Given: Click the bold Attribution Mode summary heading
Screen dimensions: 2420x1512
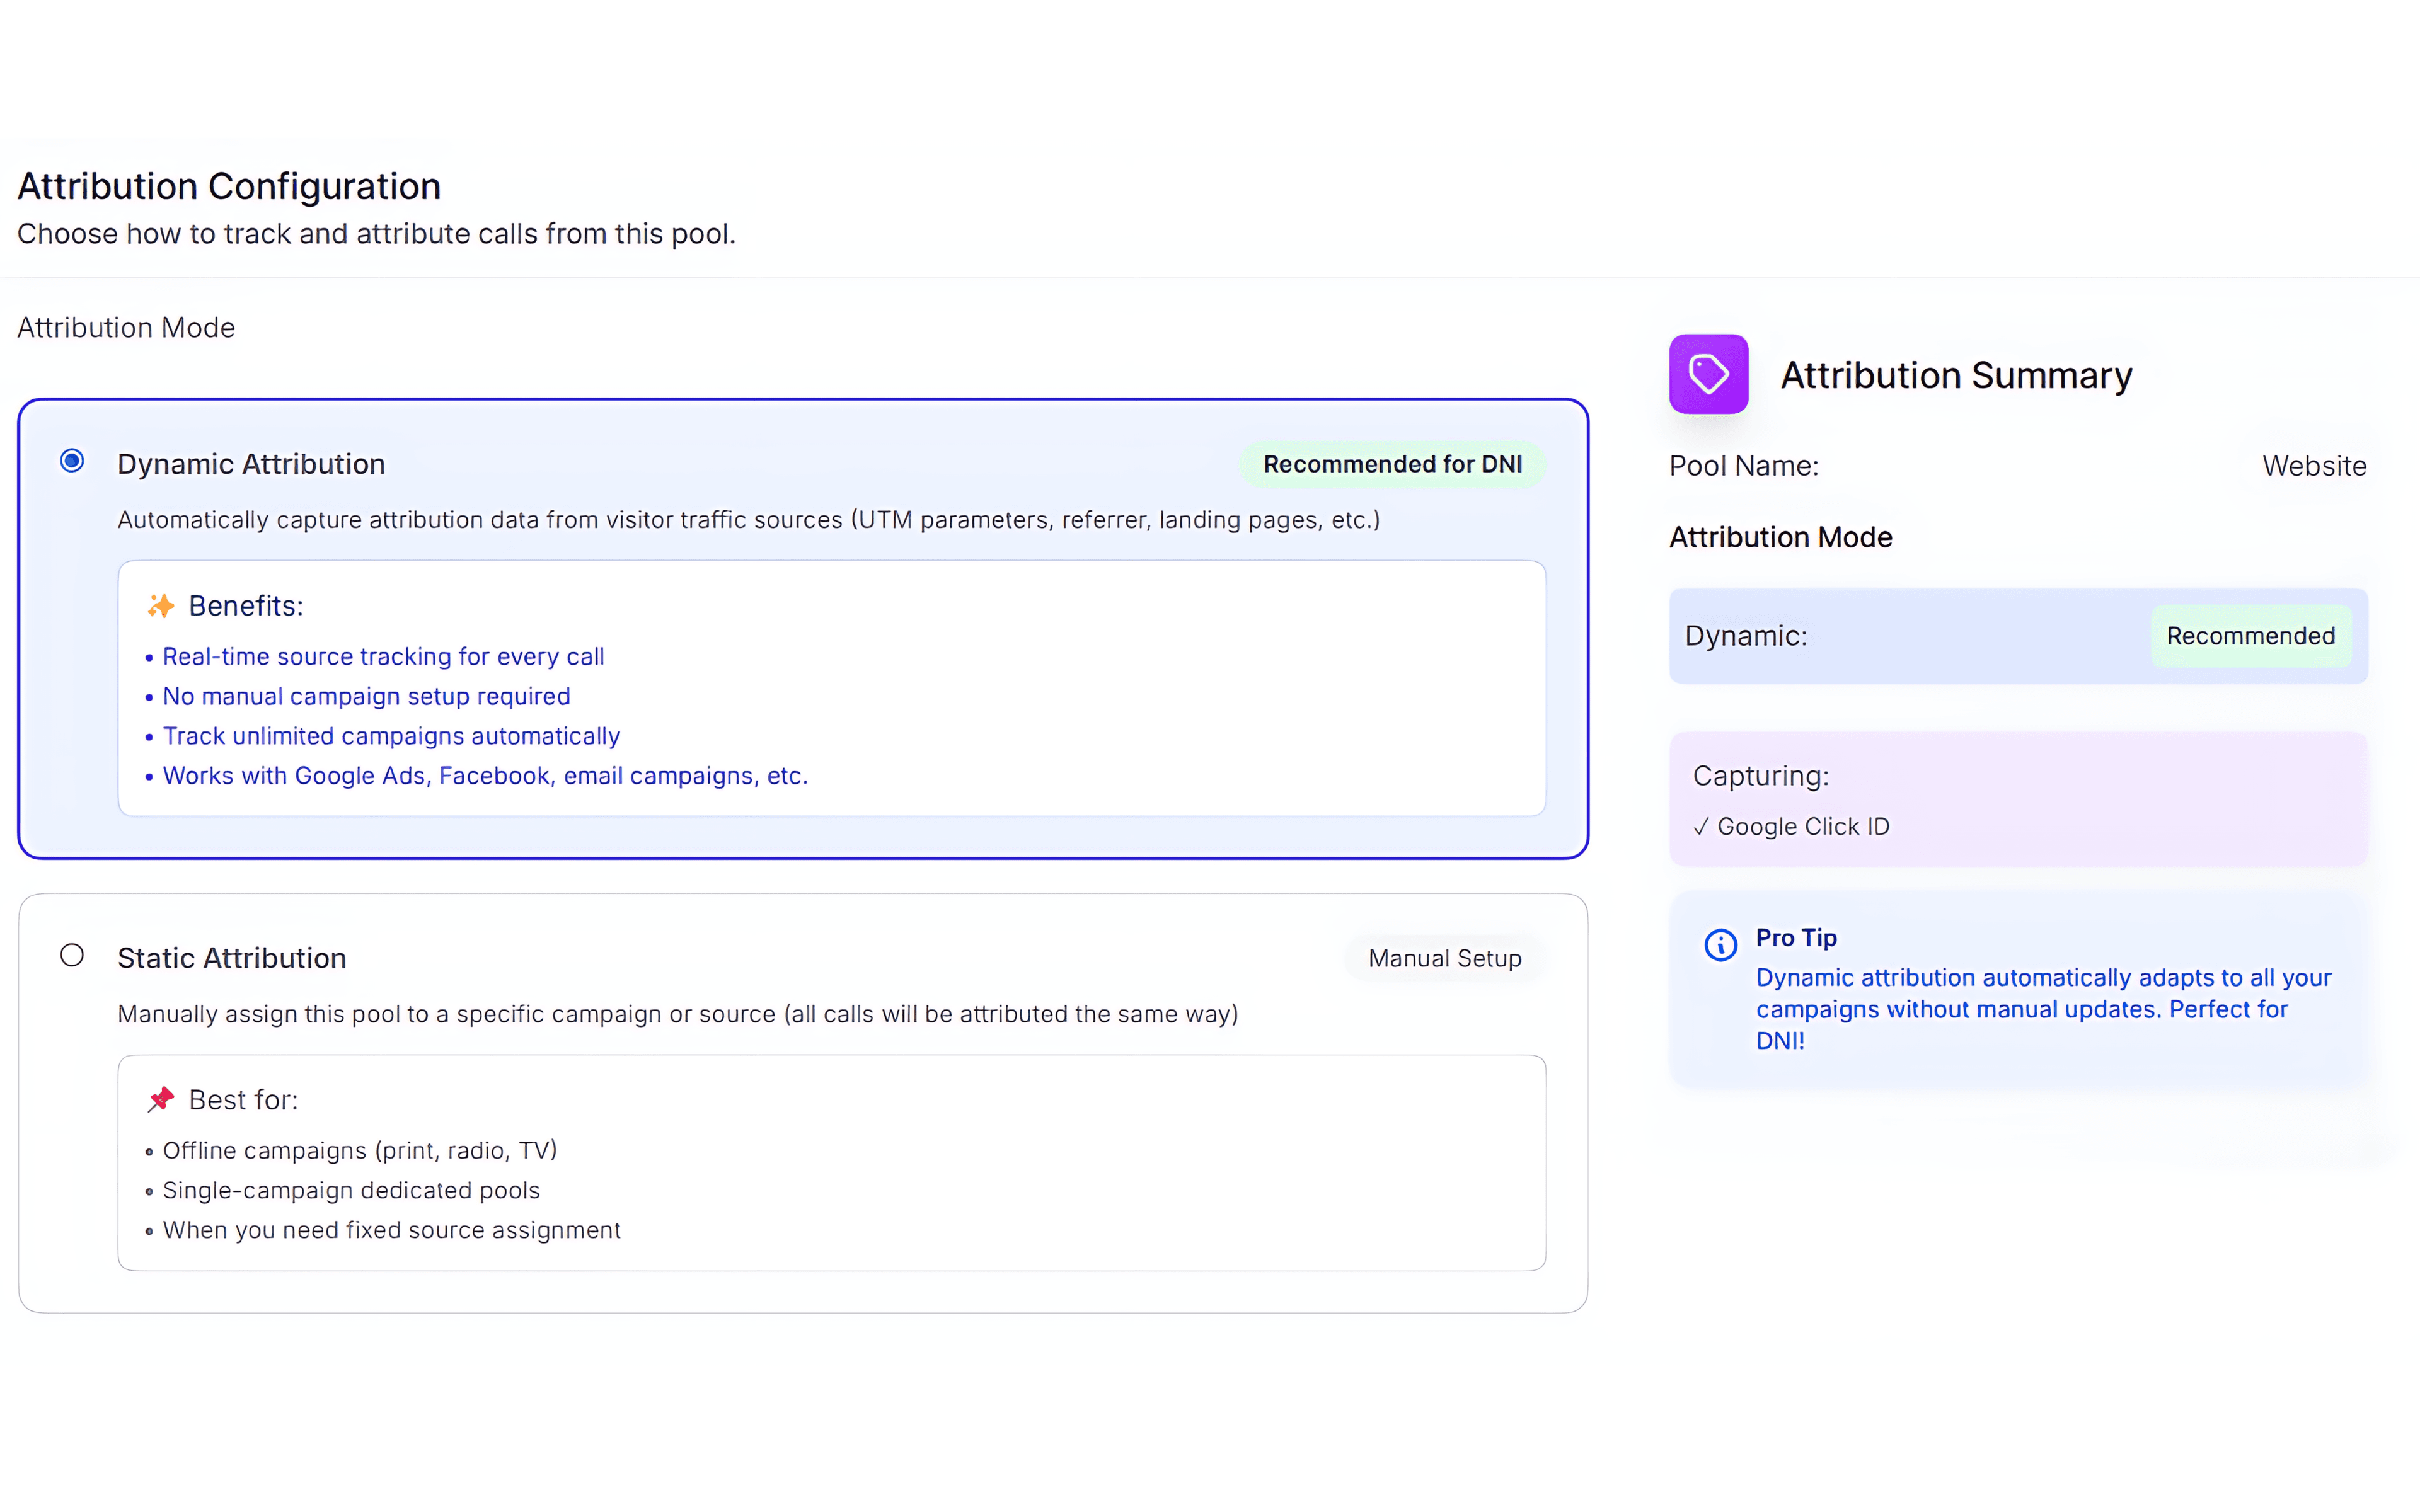Looking at the screenshot, I should point(1780,538).
